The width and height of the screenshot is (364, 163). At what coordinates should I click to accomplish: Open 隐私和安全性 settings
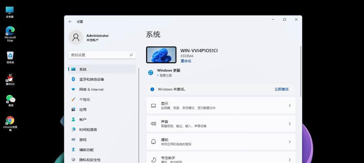click(102, 160)
